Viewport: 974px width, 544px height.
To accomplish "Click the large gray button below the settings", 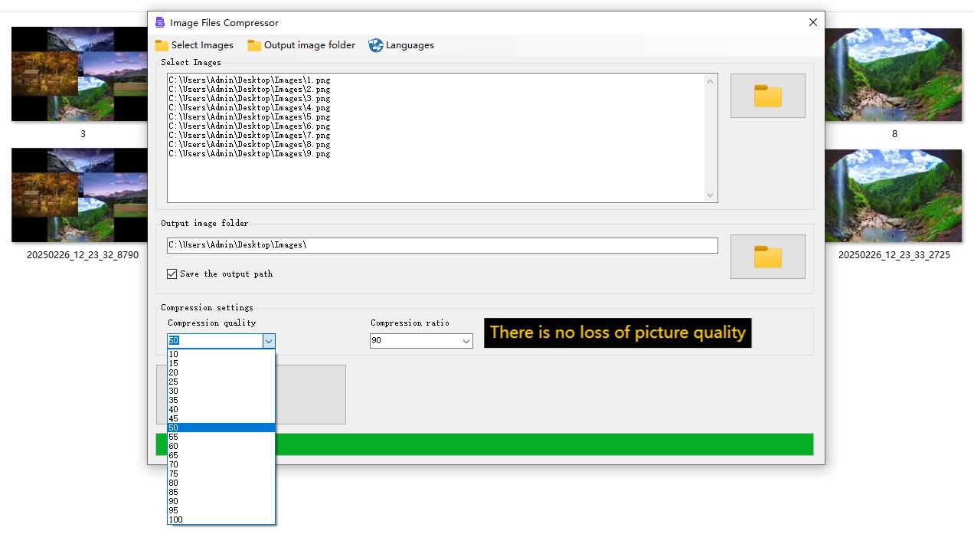I will click(x=310, y=395).
